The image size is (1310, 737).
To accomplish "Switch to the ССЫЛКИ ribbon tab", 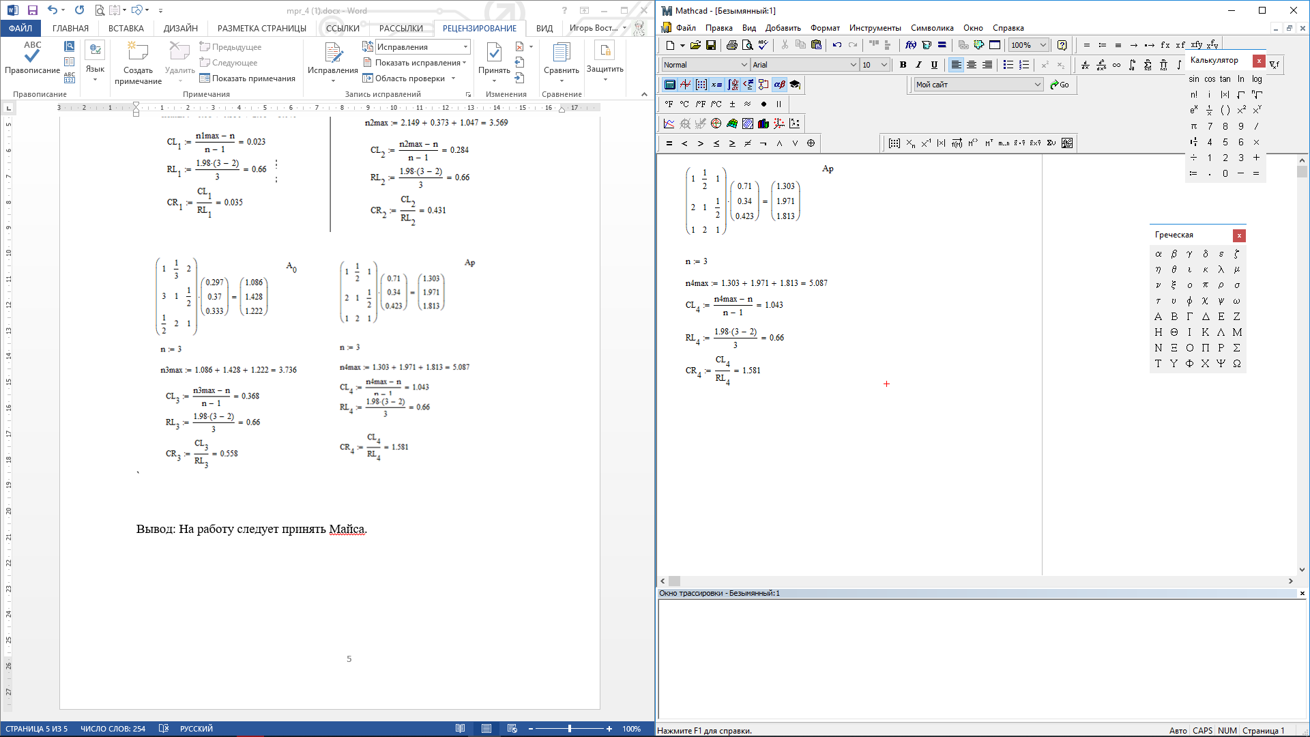I will tap(342, 28).
